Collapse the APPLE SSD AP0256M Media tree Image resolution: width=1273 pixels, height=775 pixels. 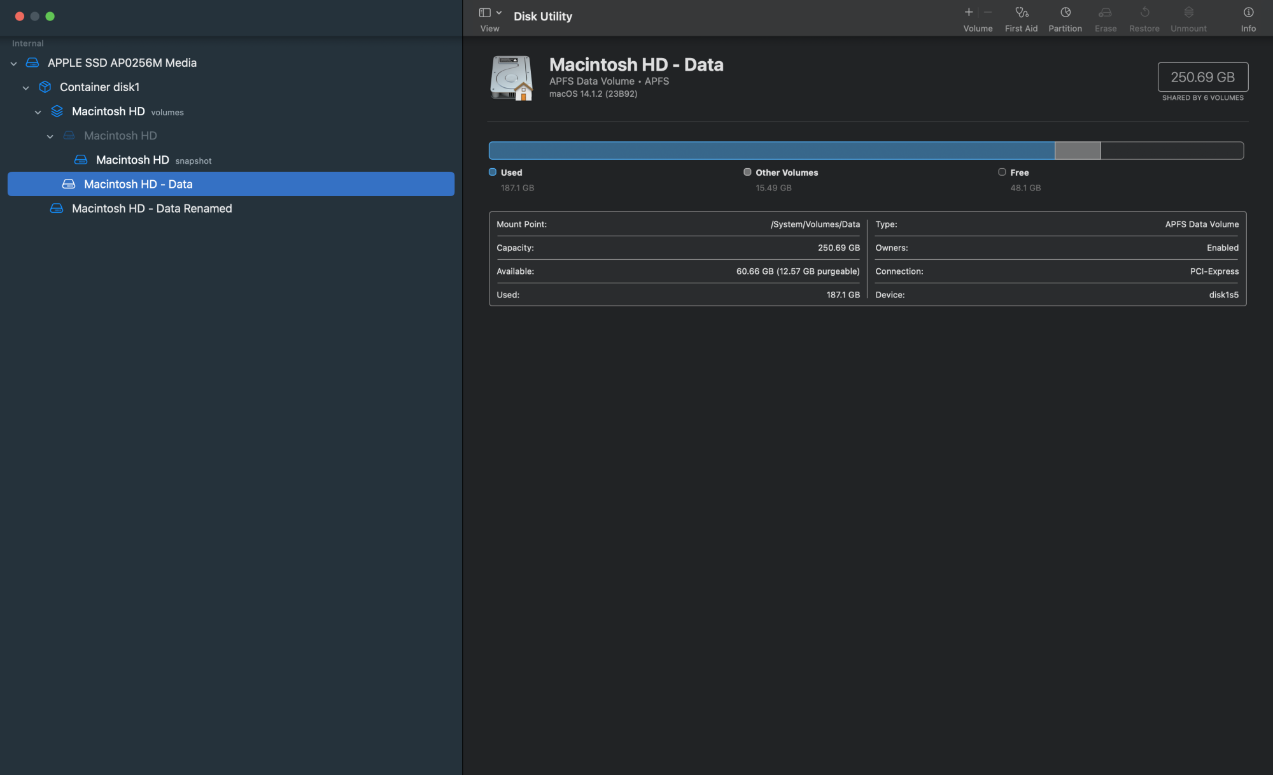[14, 64]
